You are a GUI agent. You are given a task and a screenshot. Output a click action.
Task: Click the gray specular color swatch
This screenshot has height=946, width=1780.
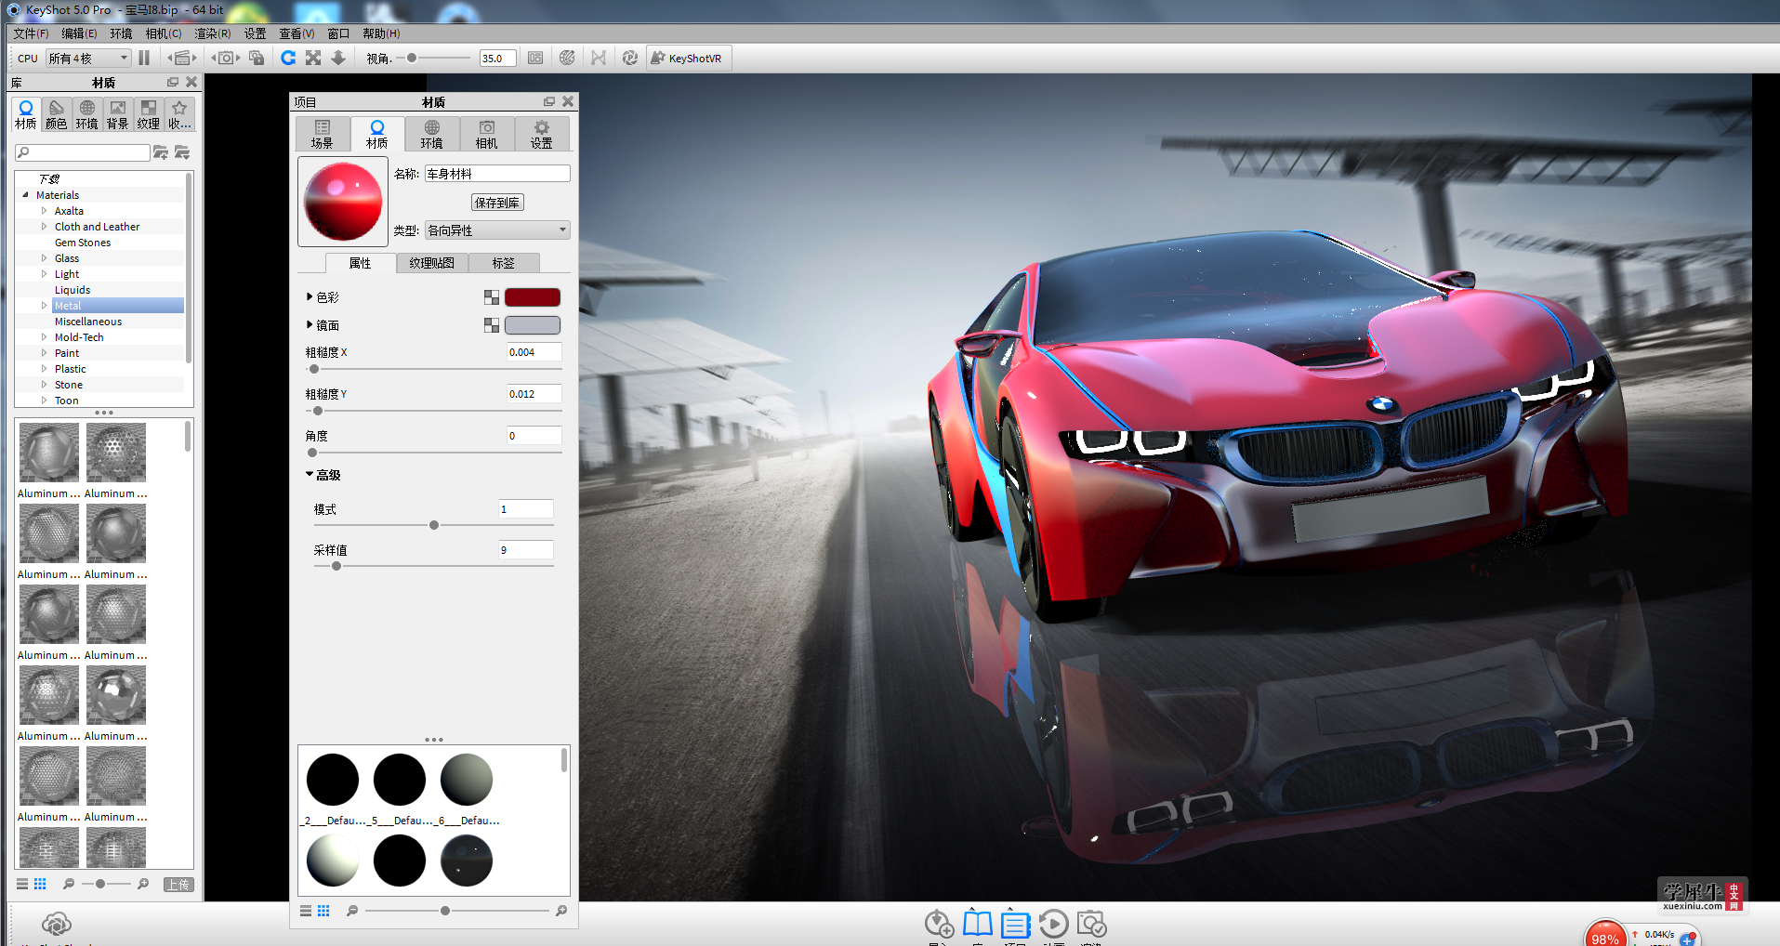pyautogui.click(x=533, y=325)
